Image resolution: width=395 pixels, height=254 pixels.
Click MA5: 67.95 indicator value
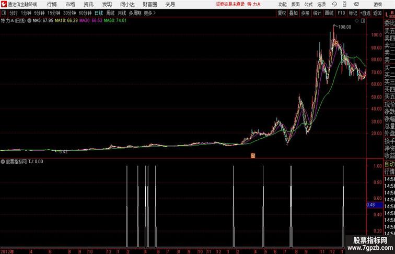tap(43, 21)
